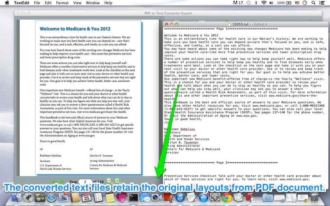Viewport: 330px width, 206px height.
Task: Open Mail stamp icon in the Dock
Action: pyautogui.click(x=63, y=197)
